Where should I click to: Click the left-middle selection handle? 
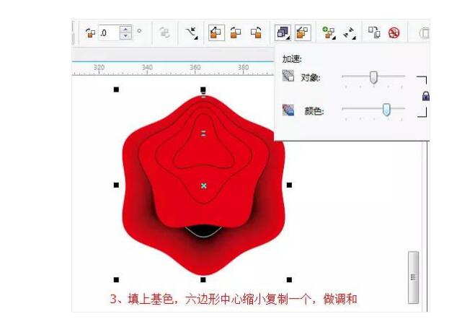(x=116, y=185)
